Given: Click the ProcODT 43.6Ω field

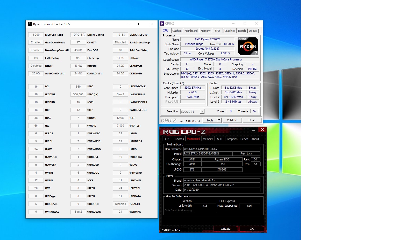Looking at the screenshot, I should 78,50.
